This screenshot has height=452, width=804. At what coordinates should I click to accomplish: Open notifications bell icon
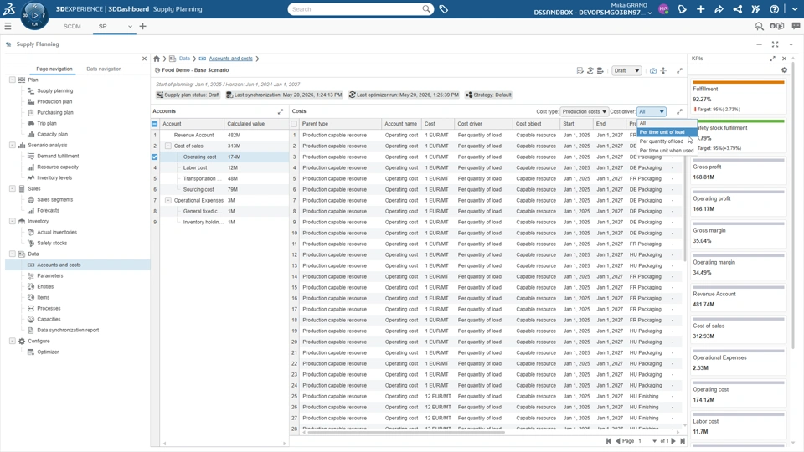[x=682, y=9]
